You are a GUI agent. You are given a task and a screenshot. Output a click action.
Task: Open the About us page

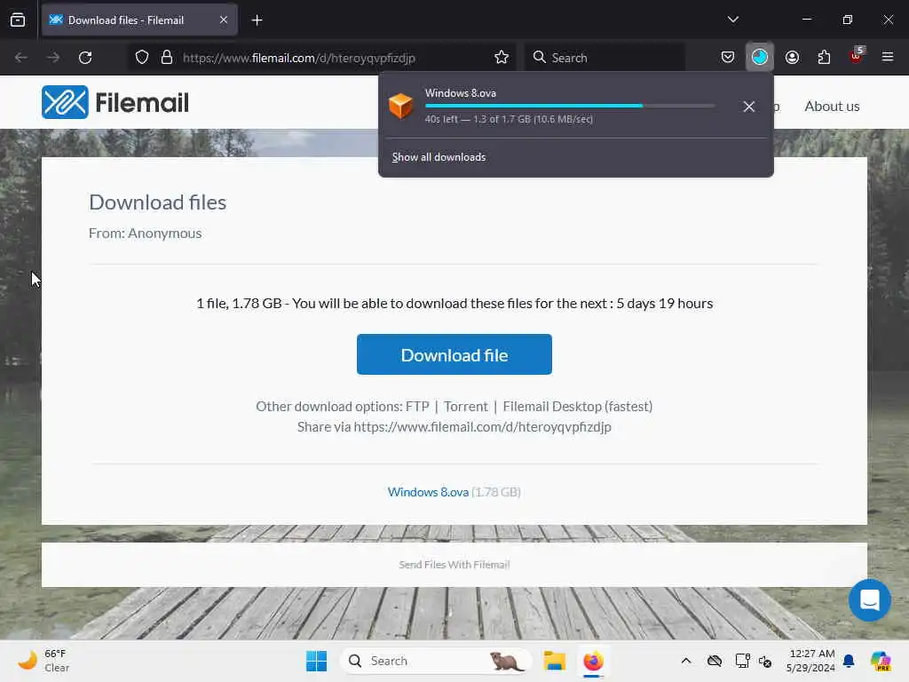[x=832, y=107]
